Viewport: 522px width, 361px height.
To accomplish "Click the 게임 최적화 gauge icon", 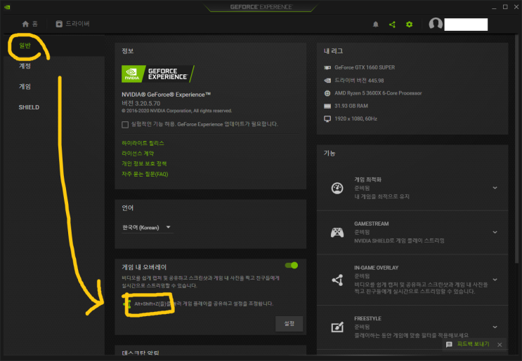I will (337, 189).
